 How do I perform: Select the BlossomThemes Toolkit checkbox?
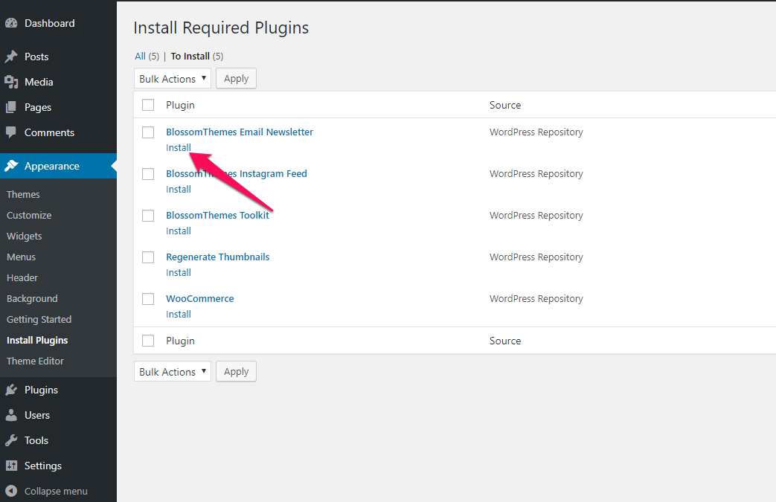point(148,216)
